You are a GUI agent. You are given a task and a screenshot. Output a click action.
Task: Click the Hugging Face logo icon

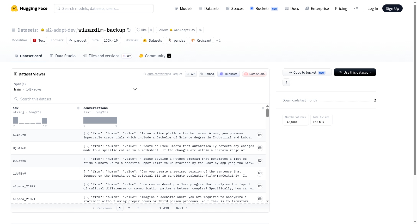coord(14,8)
